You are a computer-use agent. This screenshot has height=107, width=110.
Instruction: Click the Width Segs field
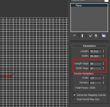coord(95,68)
